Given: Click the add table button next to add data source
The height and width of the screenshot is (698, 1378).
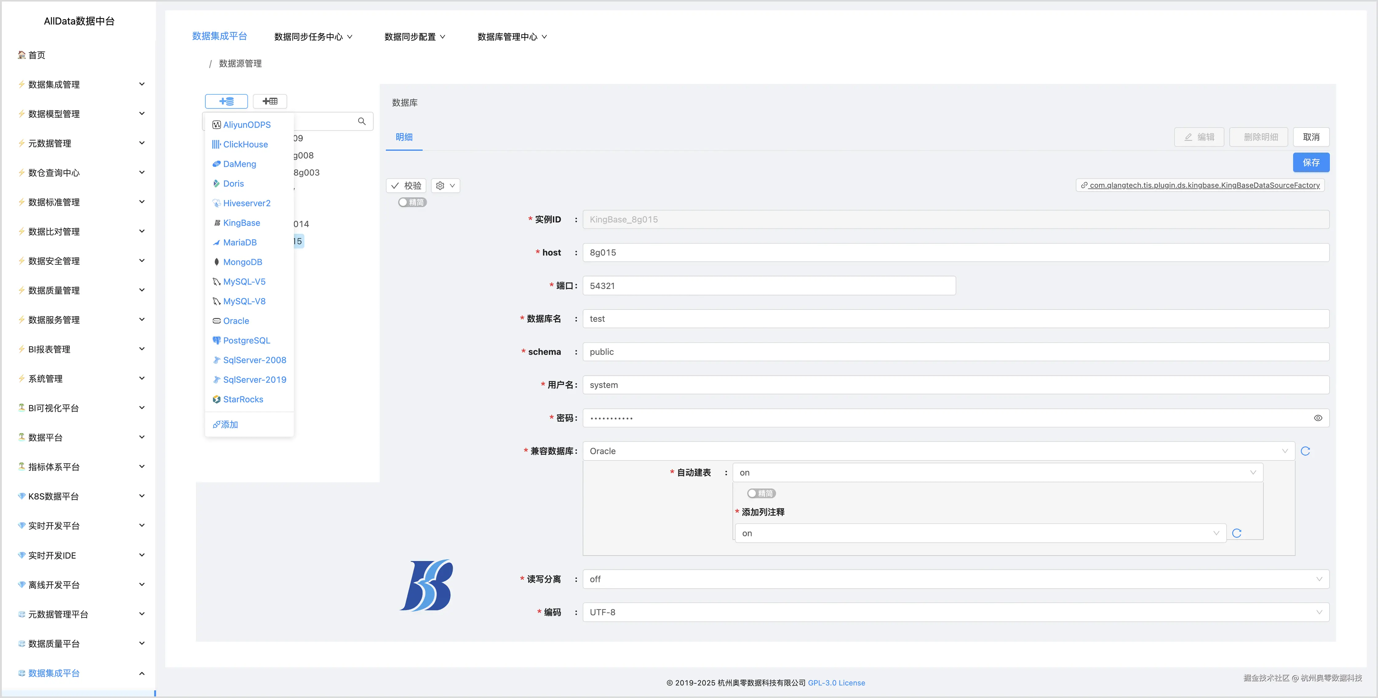Looking at the screenshot, I should pyautogui.click(x=270, y=101).
